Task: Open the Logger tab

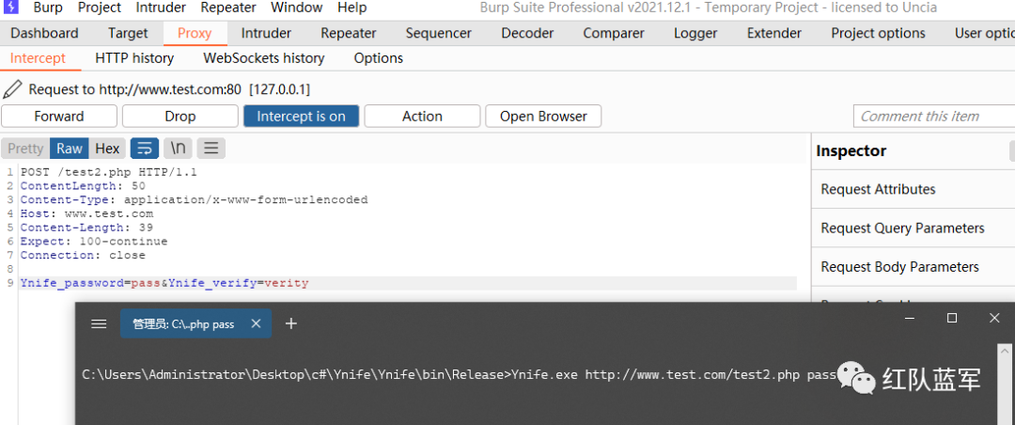Action: (x=695, y=33)
